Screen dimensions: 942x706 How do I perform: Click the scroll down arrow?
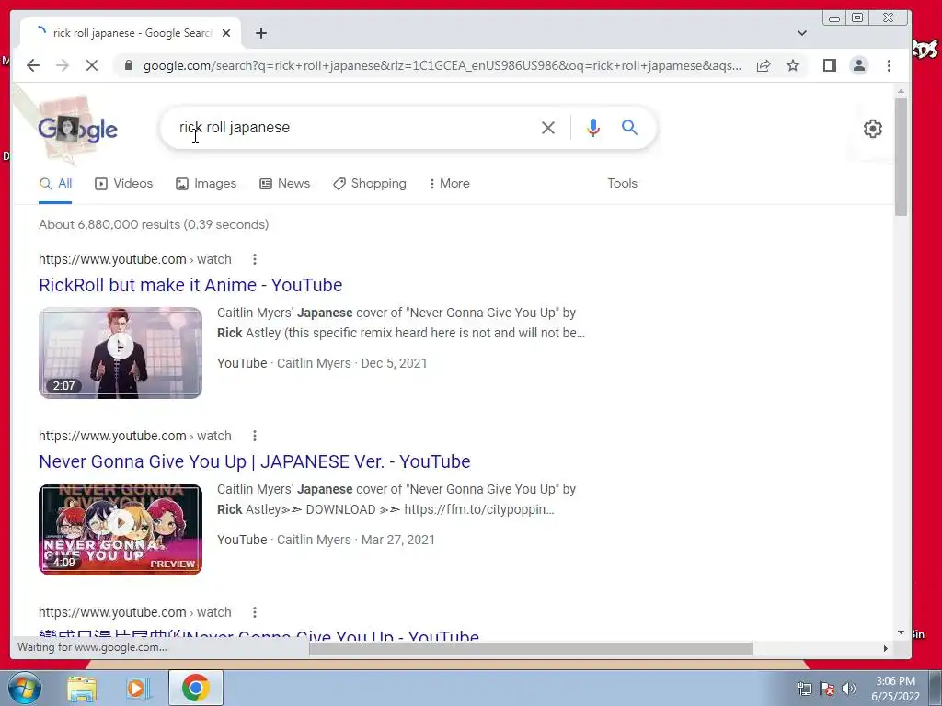901,632
